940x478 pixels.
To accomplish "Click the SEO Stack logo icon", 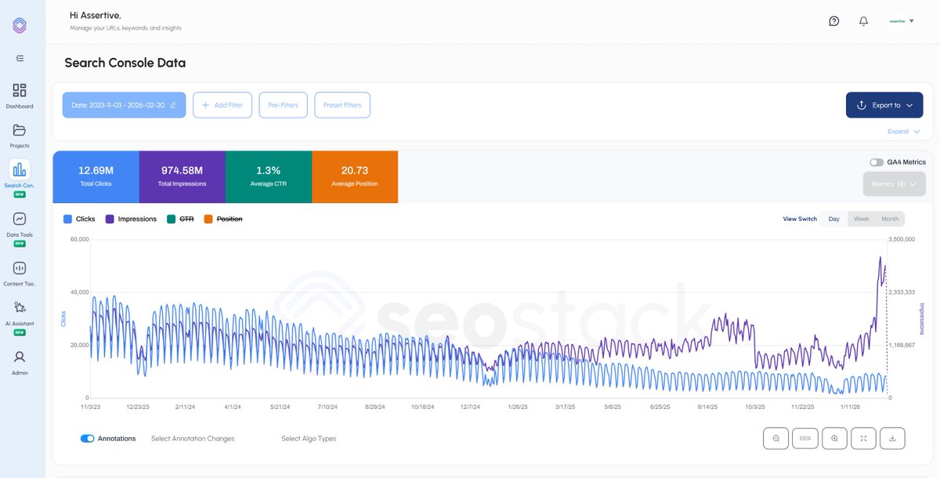I will point(20,25).
